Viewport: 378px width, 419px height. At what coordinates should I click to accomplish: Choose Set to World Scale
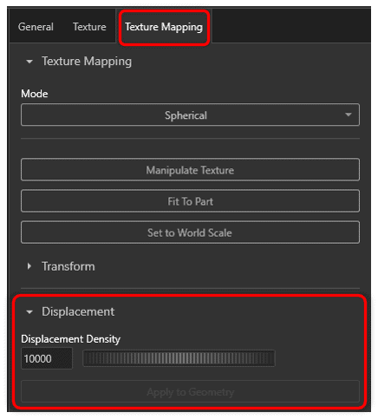pos(190,232)
